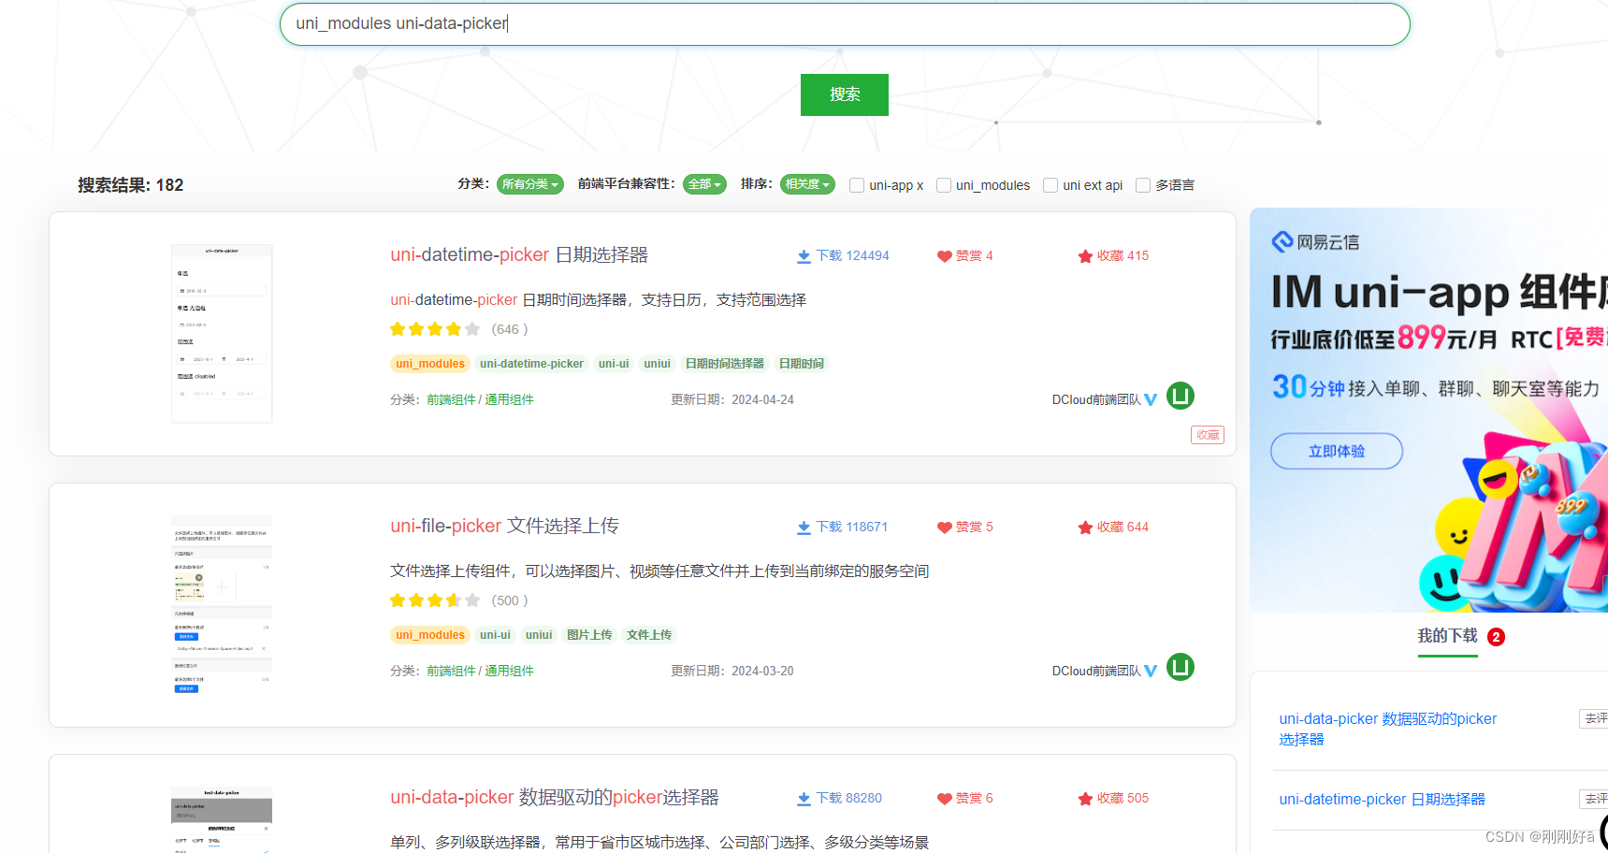Open the 相关度 sorting dropdown
This screenshot has height=853, width=1608.
point(806,183)
